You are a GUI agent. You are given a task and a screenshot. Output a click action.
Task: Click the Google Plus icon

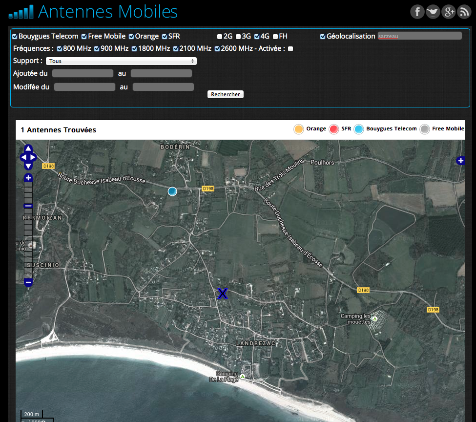[x=449, y=12]
